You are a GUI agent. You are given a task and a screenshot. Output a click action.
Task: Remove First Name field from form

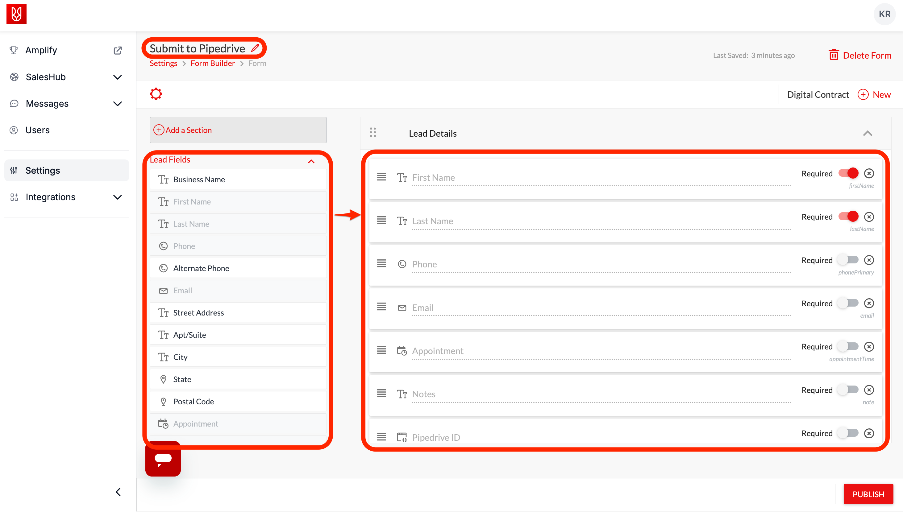click(x=869, y=173)
